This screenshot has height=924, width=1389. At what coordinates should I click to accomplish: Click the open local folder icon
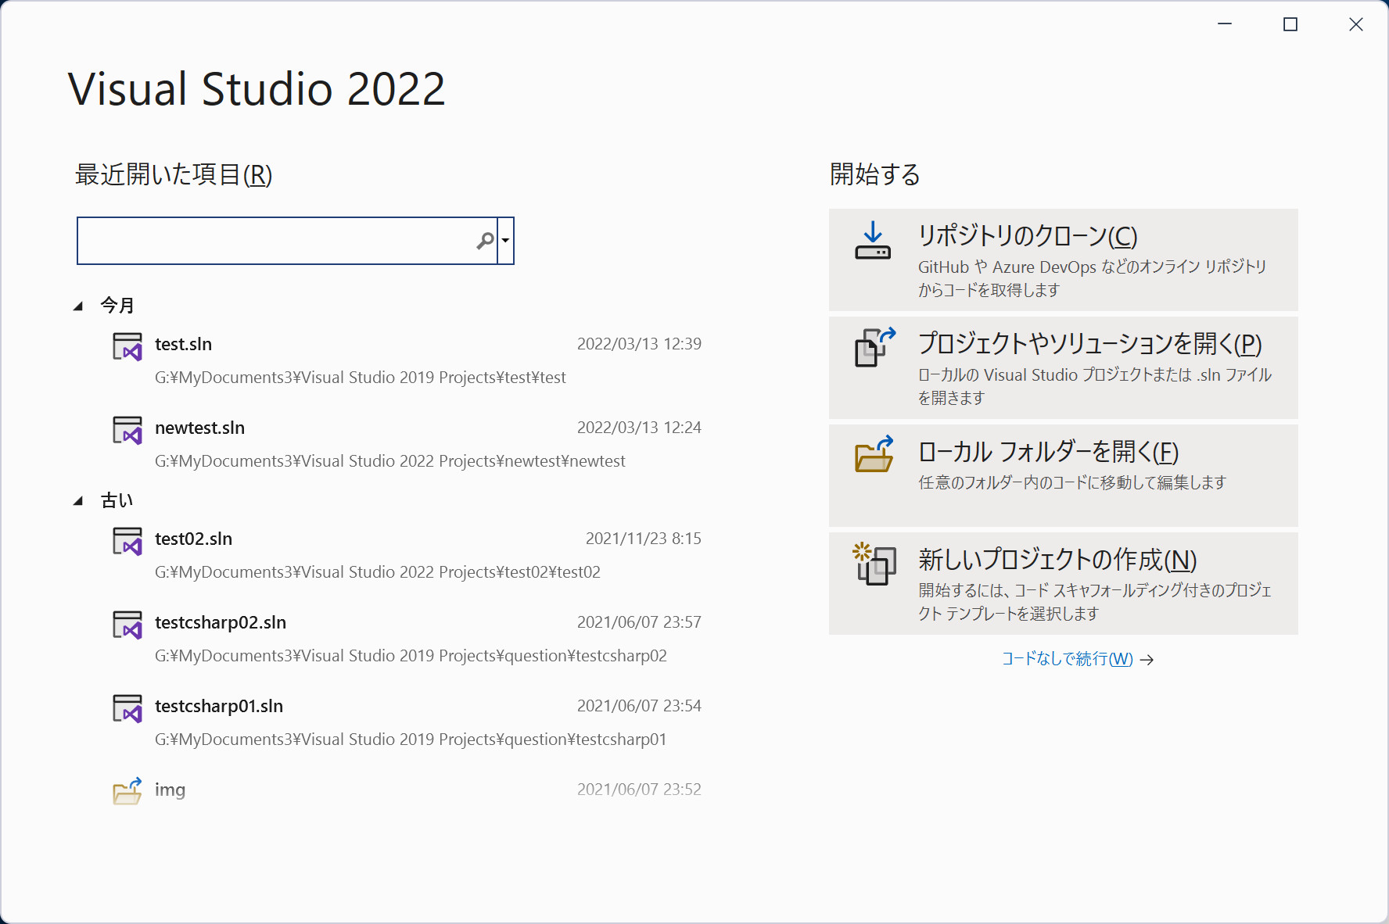click(x=874, y=454)
